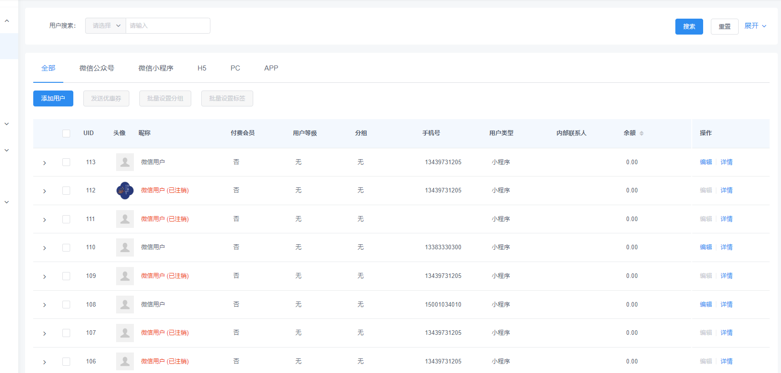This screenshot has height=373, width=781.
Task: Check the checkbox for UID 111
Action: 66,219
